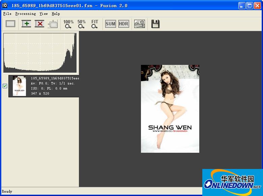Click the 'ISO: 0; FL: 0.0 mm' text
The image size is (263, 196).
tap(49, 88)
